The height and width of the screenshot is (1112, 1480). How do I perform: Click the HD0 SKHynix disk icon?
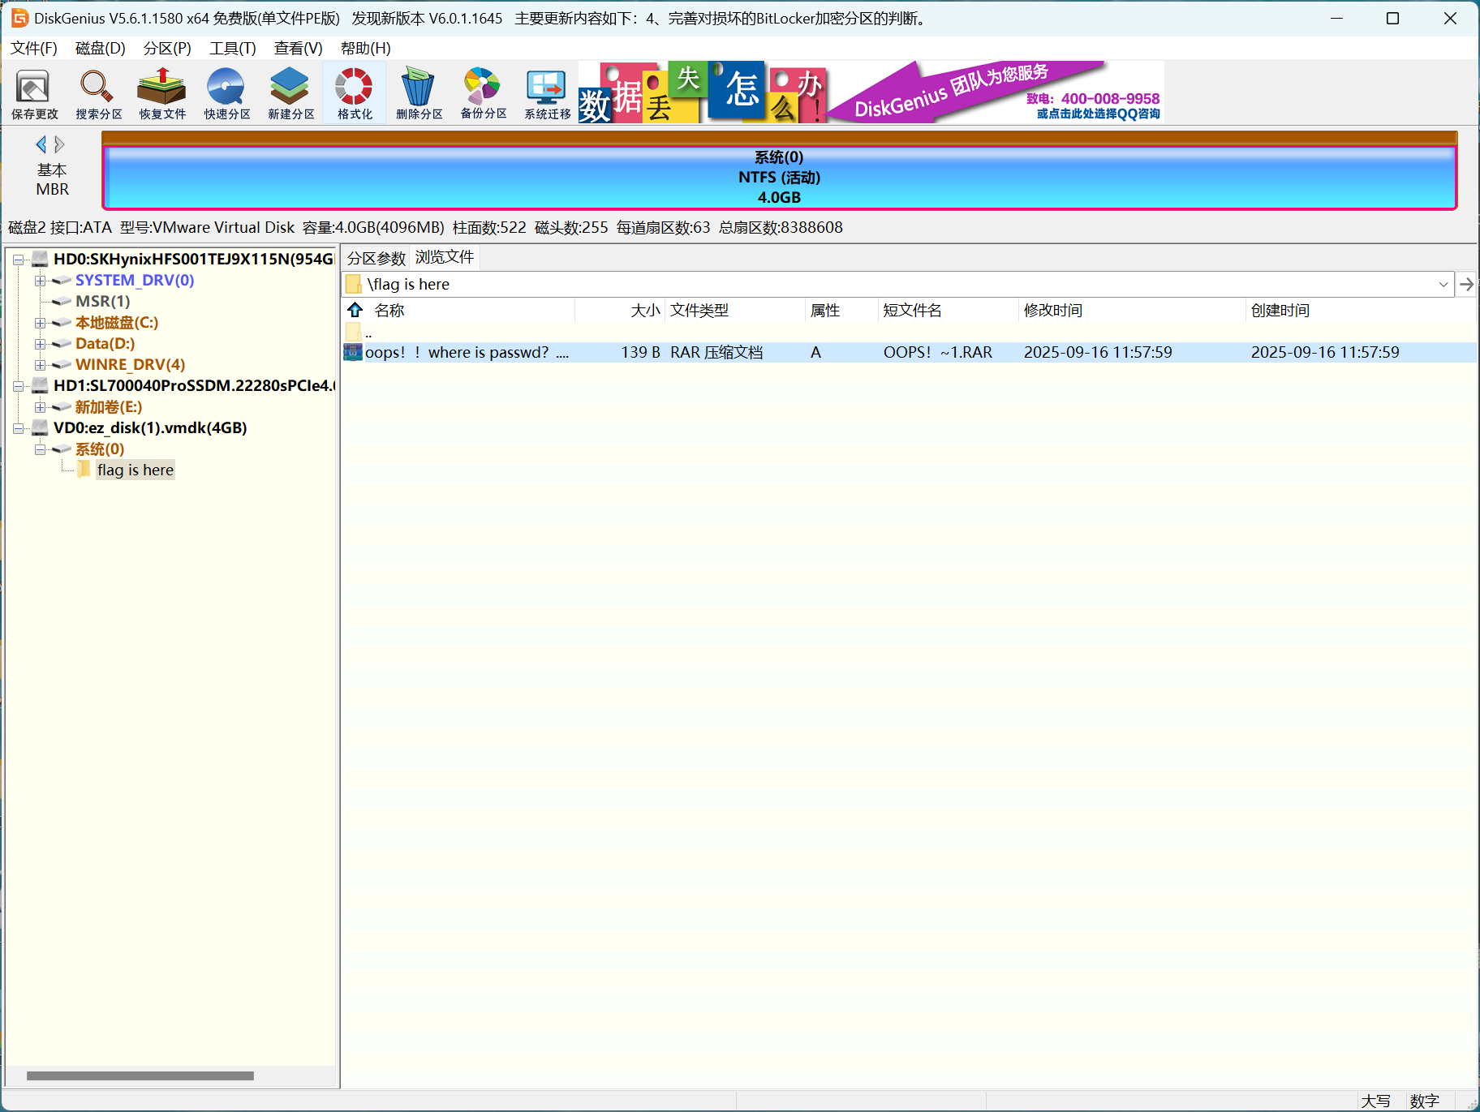[40, 260]
